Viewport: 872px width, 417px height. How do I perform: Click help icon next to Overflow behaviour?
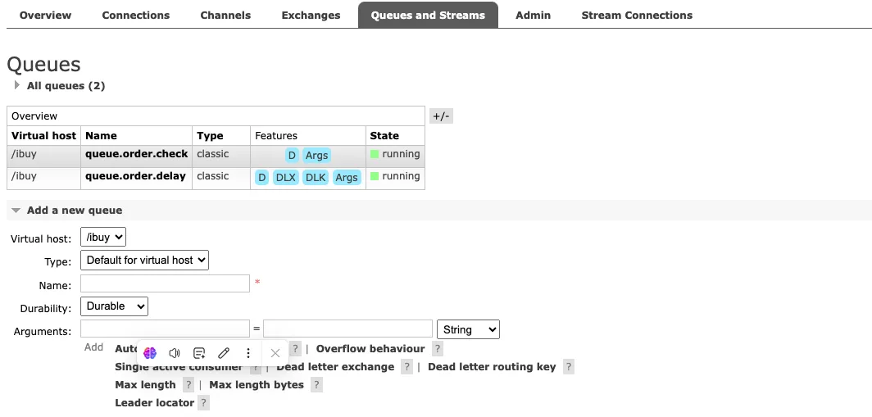[x=438, y=349]
